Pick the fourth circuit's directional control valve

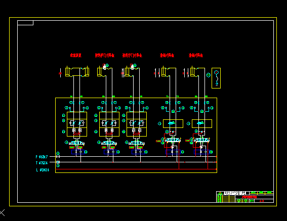(x=173, y=140)
